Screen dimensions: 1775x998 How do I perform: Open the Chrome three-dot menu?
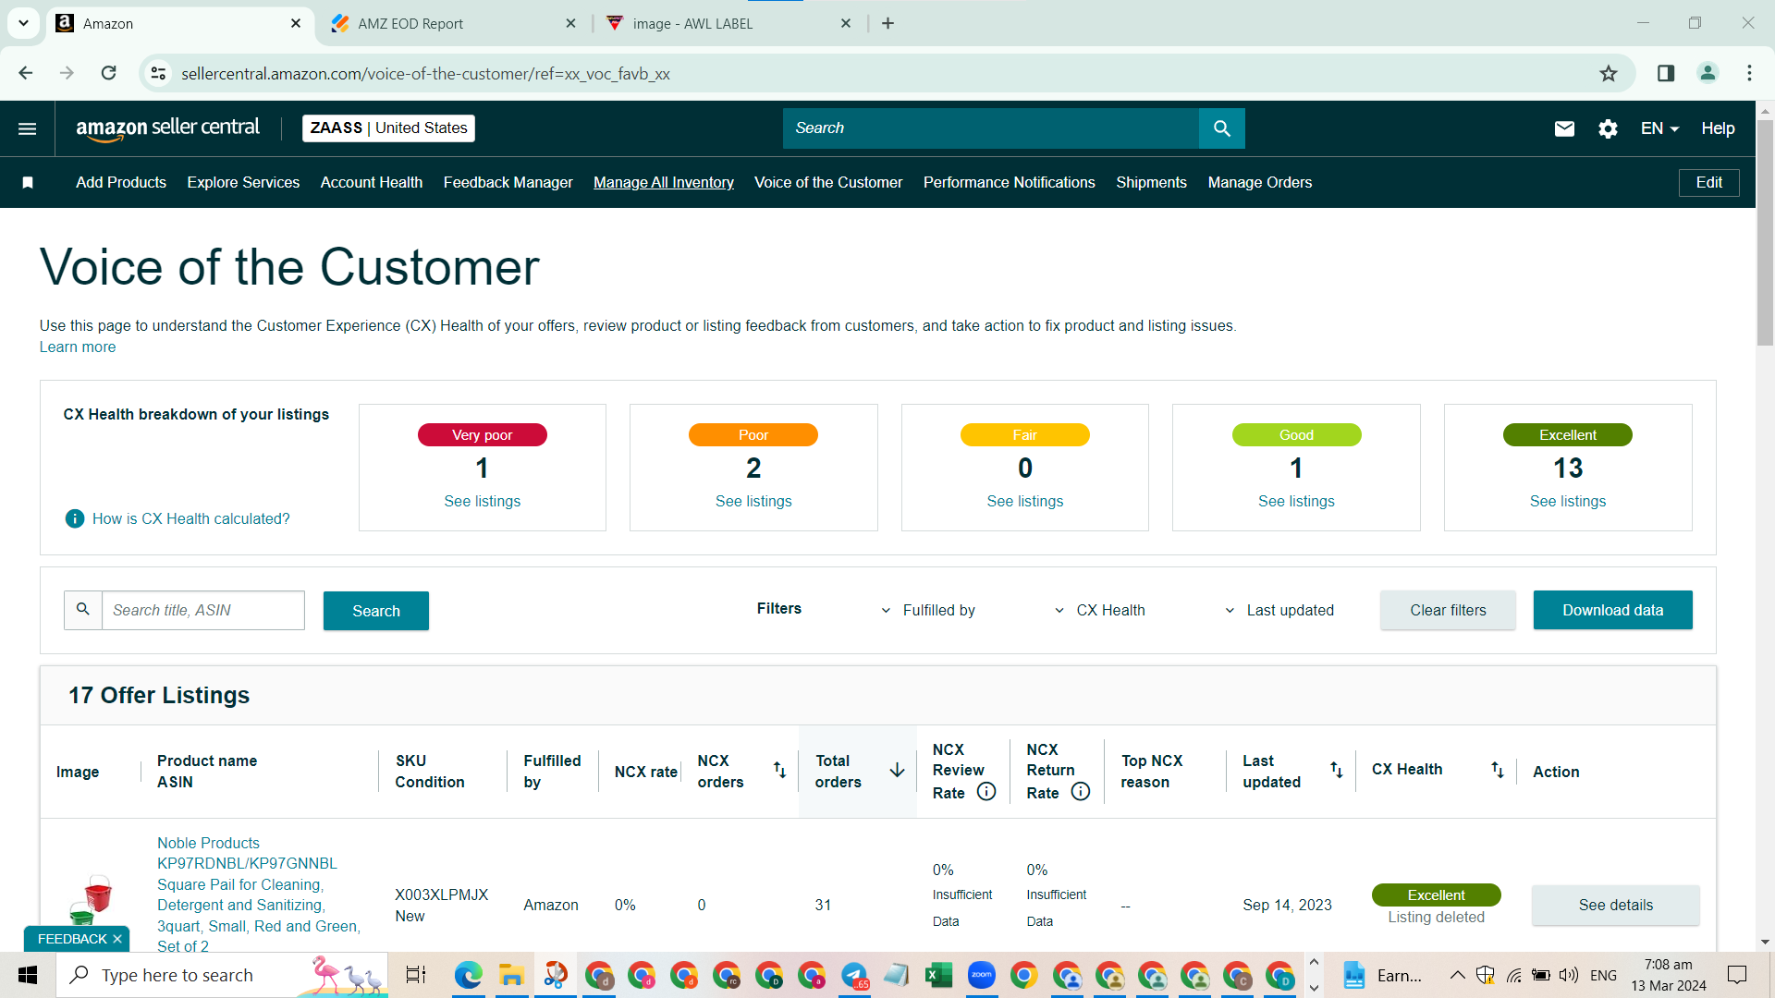tap(1749, 73)
